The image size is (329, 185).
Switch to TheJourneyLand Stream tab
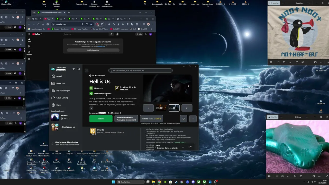tap(51, 13)
